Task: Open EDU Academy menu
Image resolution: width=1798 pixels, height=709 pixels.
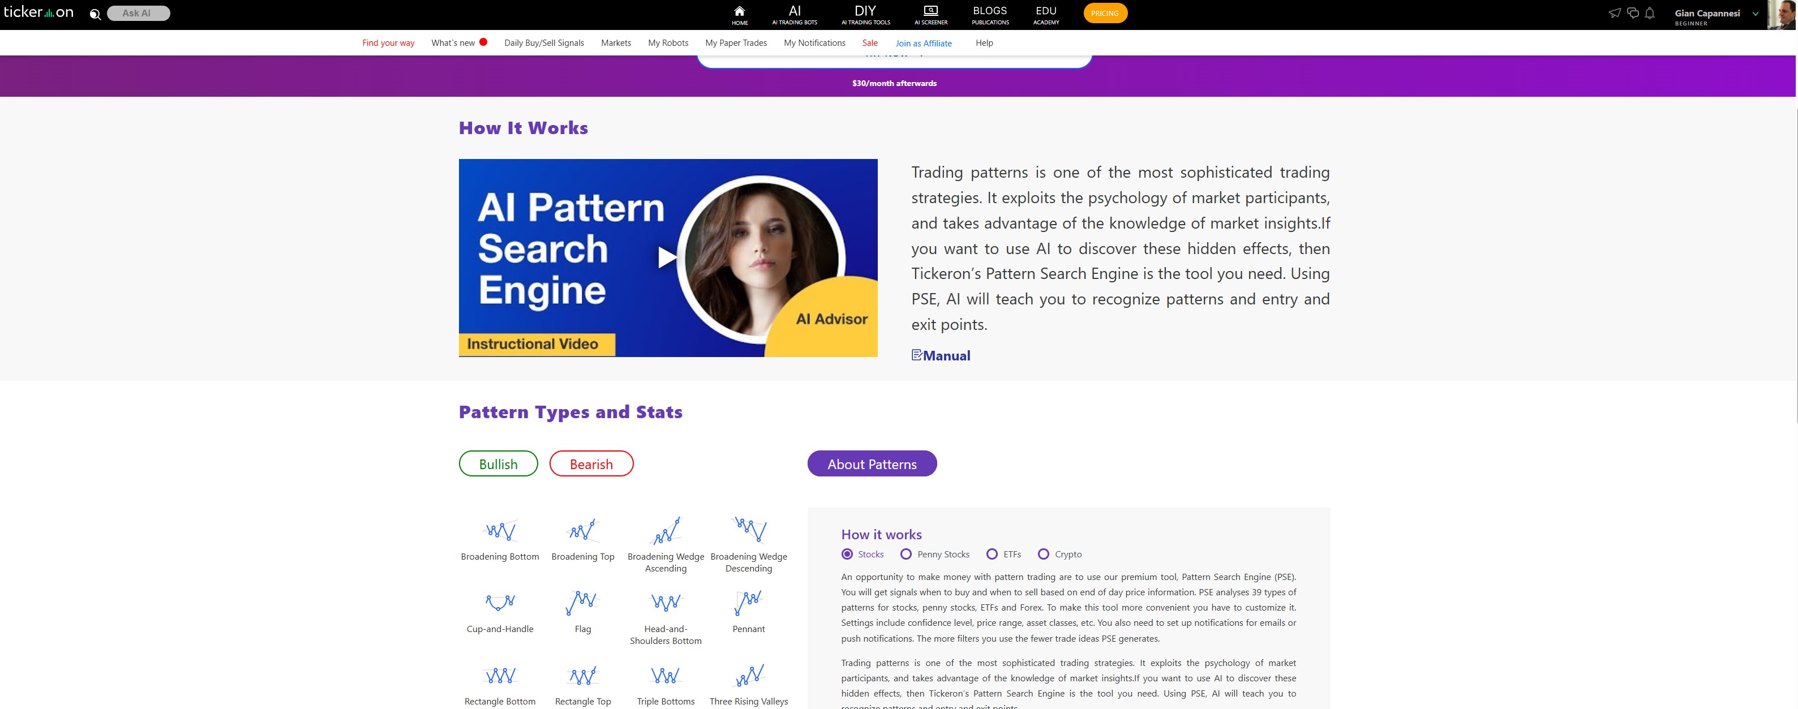Action: [x=1045, y=15]
